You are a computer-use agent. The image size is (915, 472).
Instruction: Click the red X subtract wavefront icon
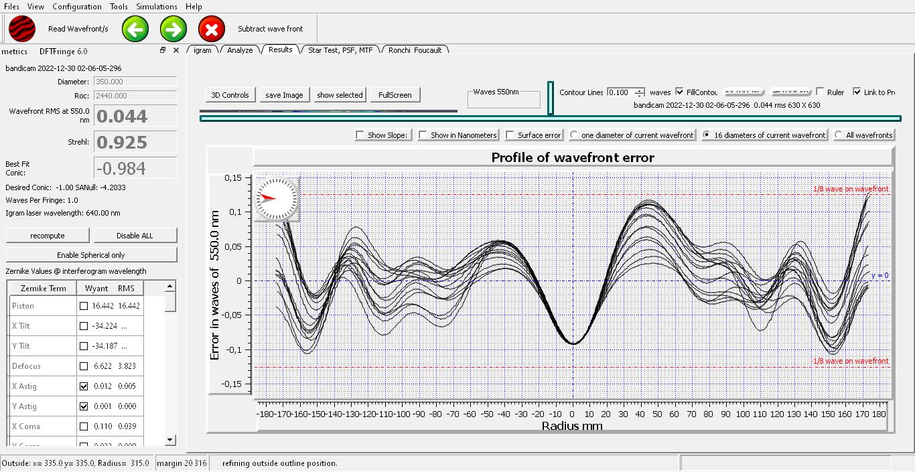[x=212, y=29]
